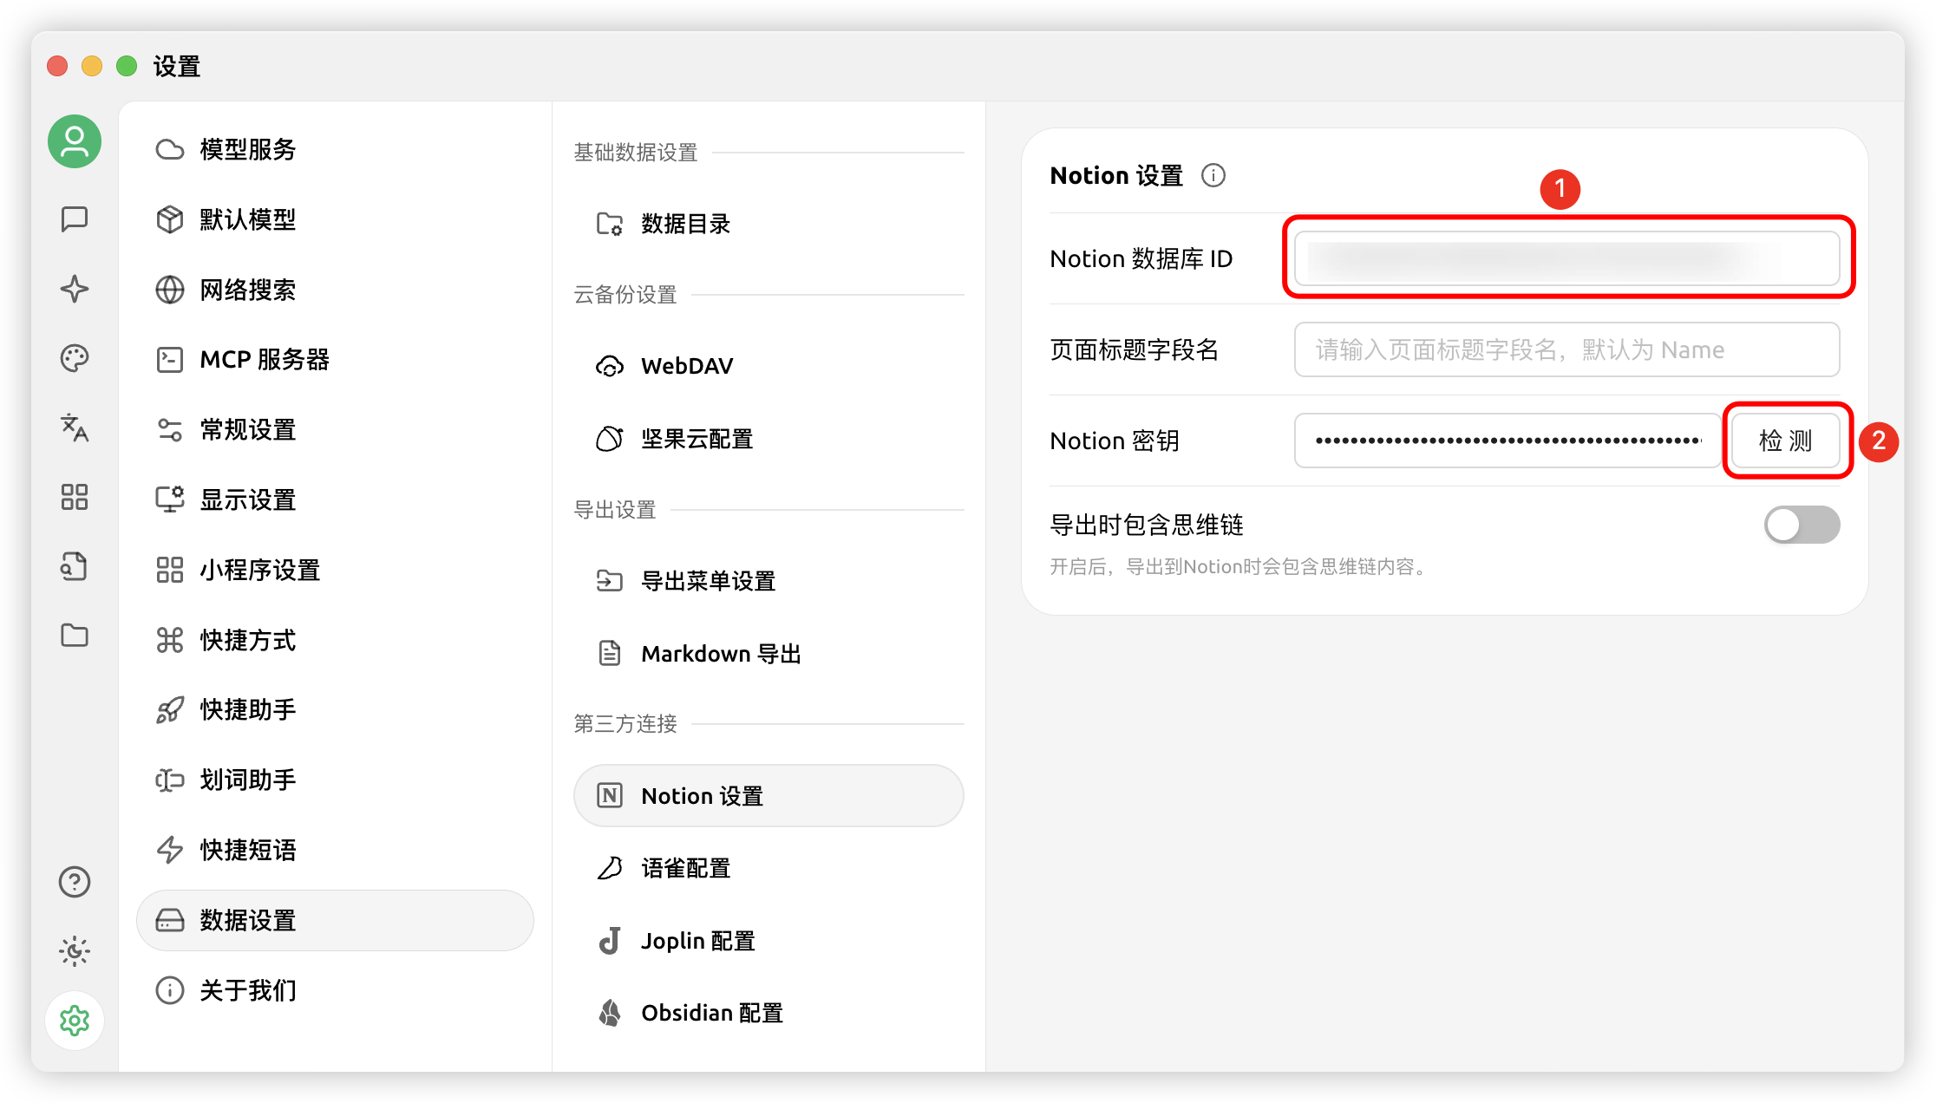Focus the Notion 密钥 password field
Viewport: 1936px width, 1103px height.
point(1508,441)
